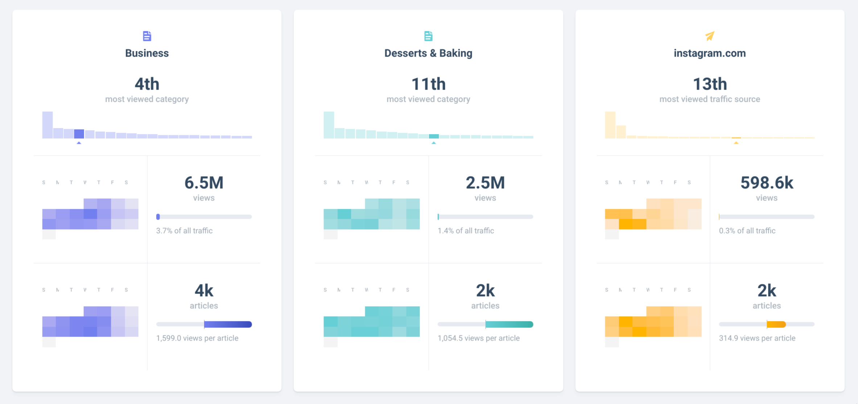Open the Business category title
This screenshot has height=404, width=858.
tap(147, 53)
